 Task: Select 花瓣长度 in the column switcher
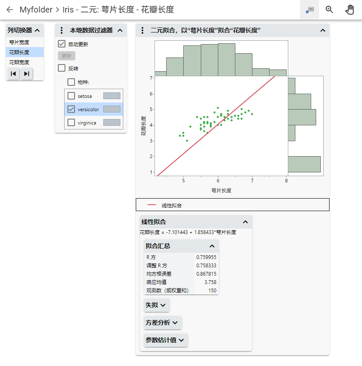[25, 52]
